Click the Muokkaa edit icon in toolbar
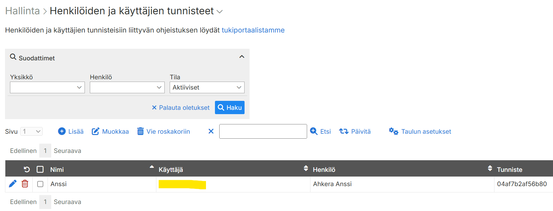The image size is (553, 211). (95, 131)
